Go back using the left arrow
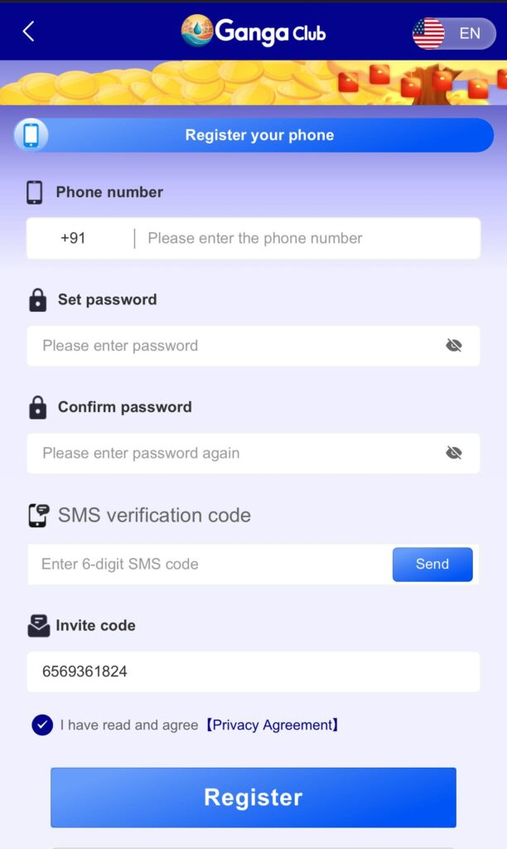Screen dimensions: 507x849 click(x=28, y=32)
